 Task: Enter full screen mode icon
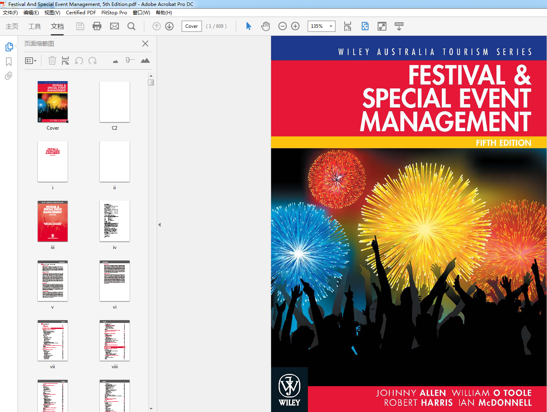coord(382,26)
